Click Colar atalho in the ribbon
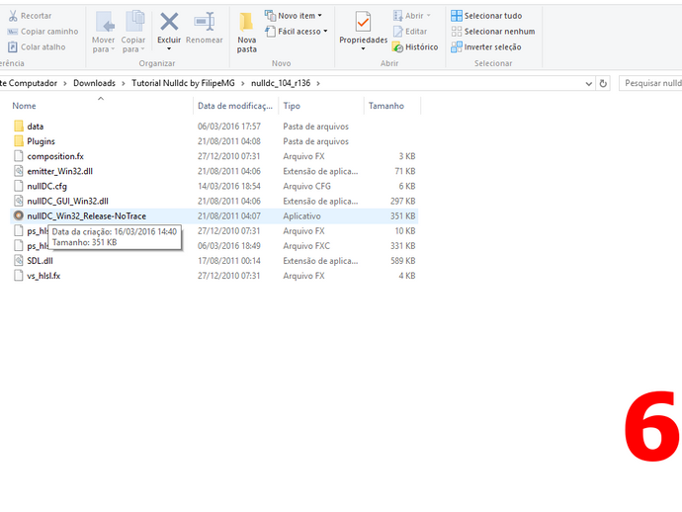The image size is (682, 512). 37,47
